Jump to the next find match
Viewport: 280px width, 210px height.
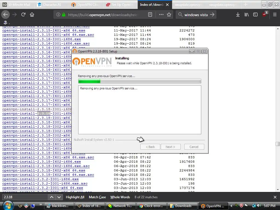(x=59, y=197)
